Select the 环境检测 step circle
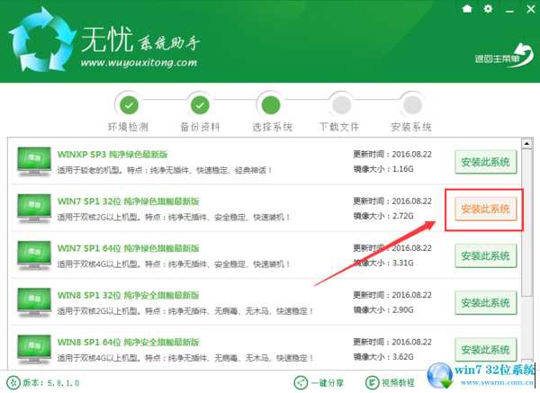 (129, 105)
